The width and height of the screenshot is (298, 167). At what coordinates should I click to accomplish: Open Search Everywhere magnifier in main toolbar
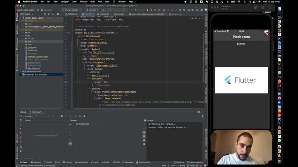197,10
